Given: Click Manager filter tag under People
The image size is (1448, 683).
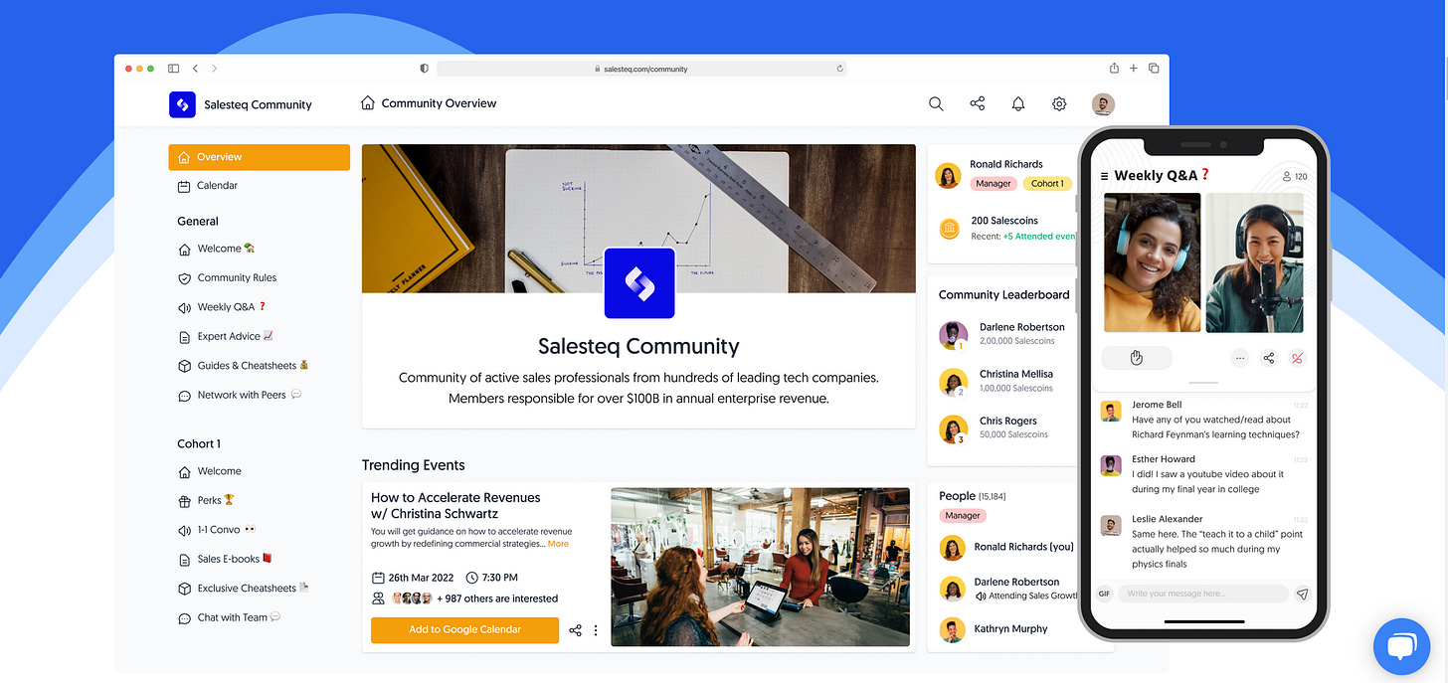Looking at the screenshot, I should click(963, 516).
